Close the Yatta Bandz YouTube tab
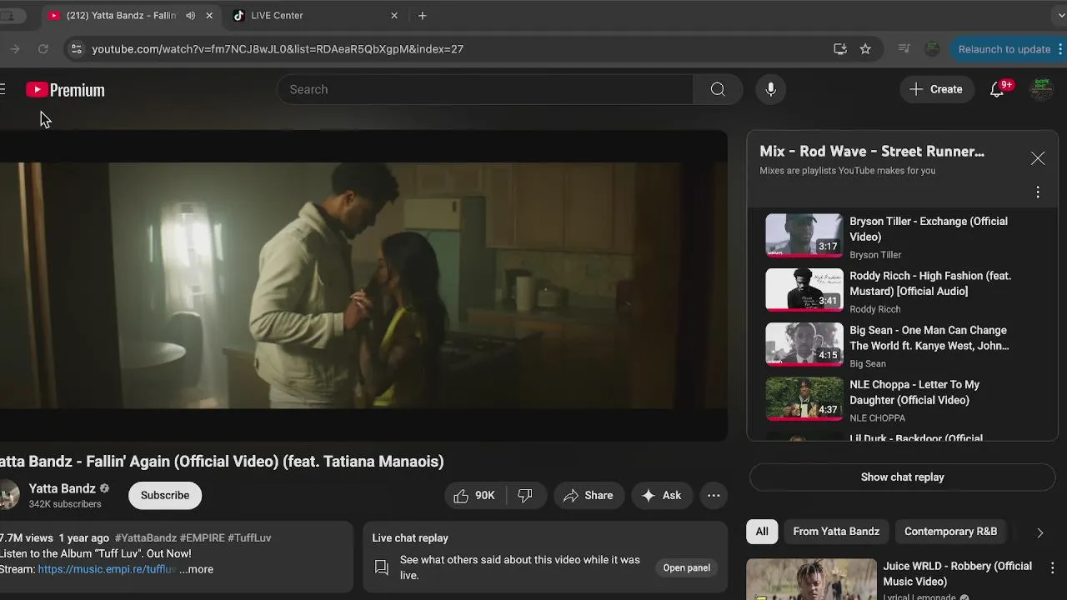Viewport: 1067px width, 600px height. (x=209, y=15)
